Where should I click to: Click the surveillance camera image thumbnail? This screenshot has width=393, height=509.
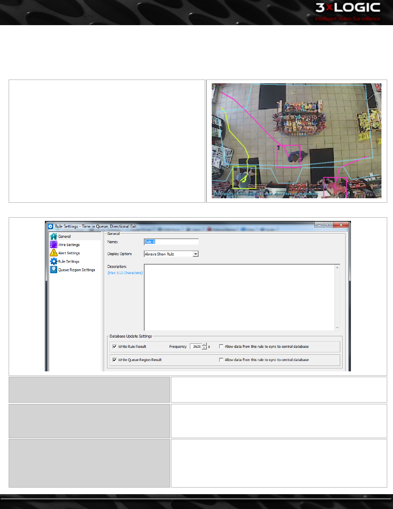click(297, 141)
